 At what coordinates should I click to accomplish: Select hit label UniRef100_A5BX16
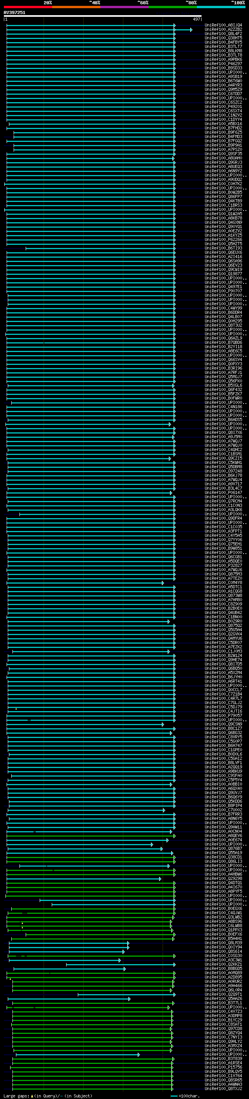click(x=223, y=124)
